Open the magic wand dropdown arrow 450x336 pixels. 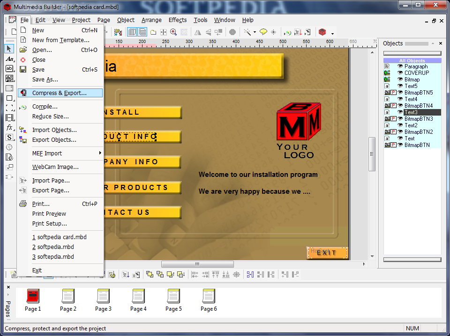point(255,32)
